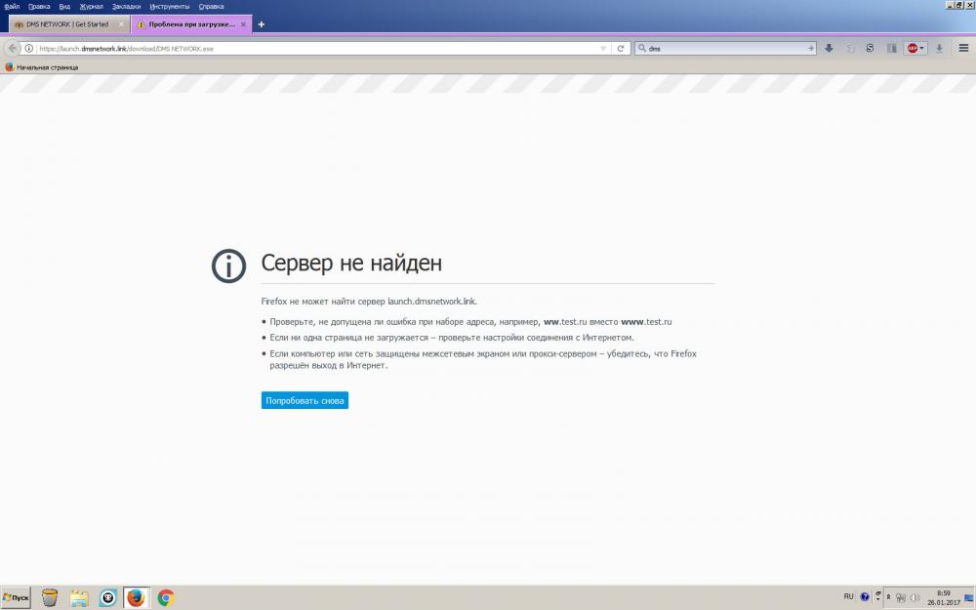Close the Проблема при загрузке tab
Screen dimensions: 976x610
coord(243,24)
